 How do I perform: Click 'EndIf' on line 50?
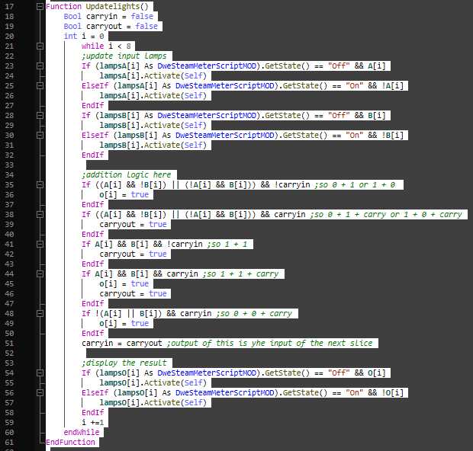pyautogui.click(x=92, y=333)
